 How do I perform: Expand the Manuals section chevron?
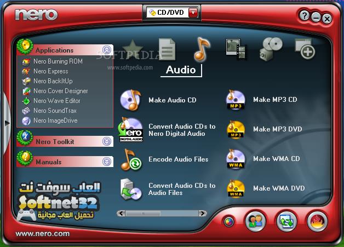tap(107, 162)
